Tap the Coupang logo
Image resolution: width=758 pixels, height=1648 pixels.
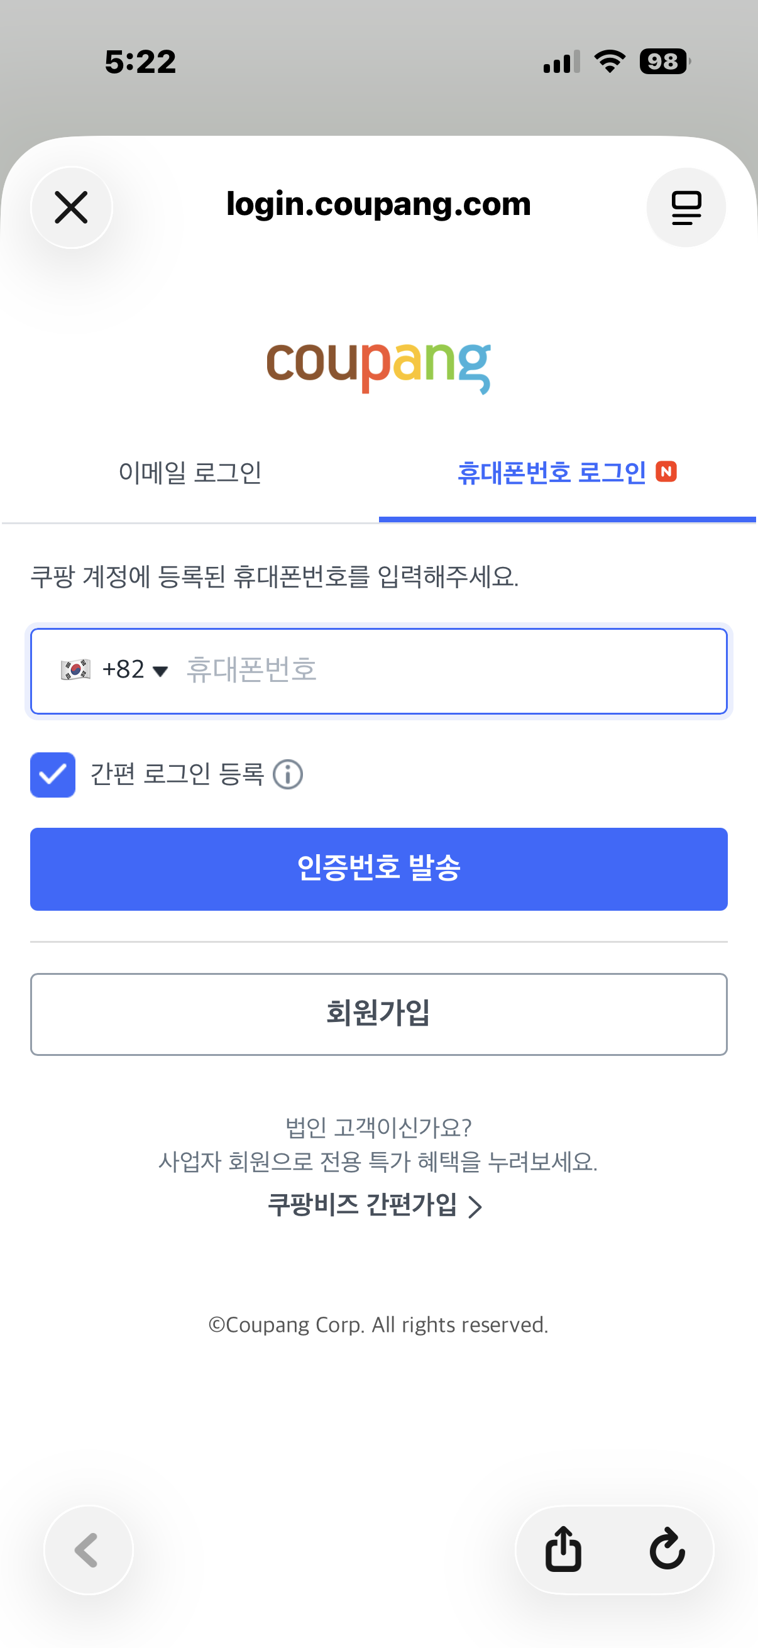tap(378, 366)
